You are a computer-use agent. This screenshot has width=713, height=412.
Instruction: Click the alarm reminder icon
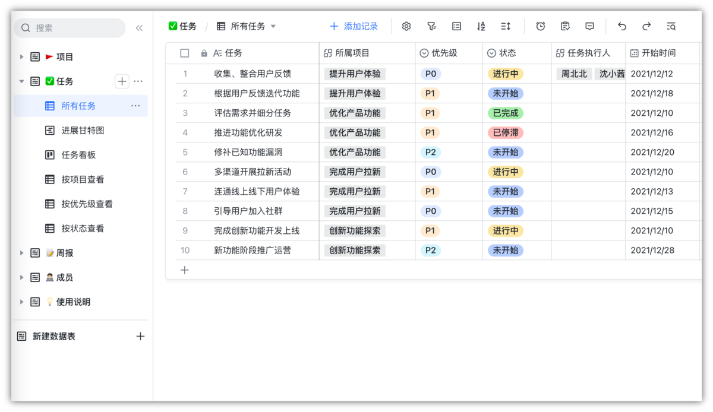click(540, 26)
